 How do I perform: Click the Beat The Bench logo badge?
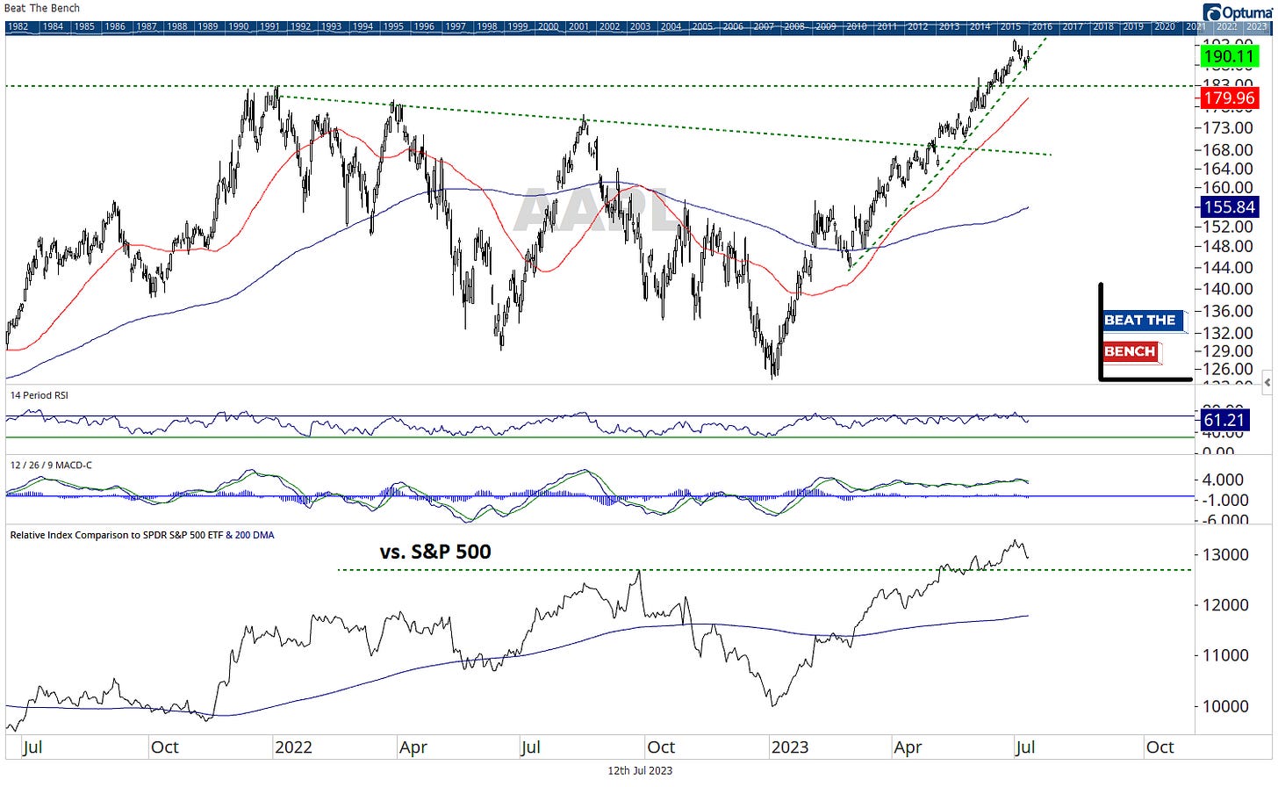pos(1145,332)
